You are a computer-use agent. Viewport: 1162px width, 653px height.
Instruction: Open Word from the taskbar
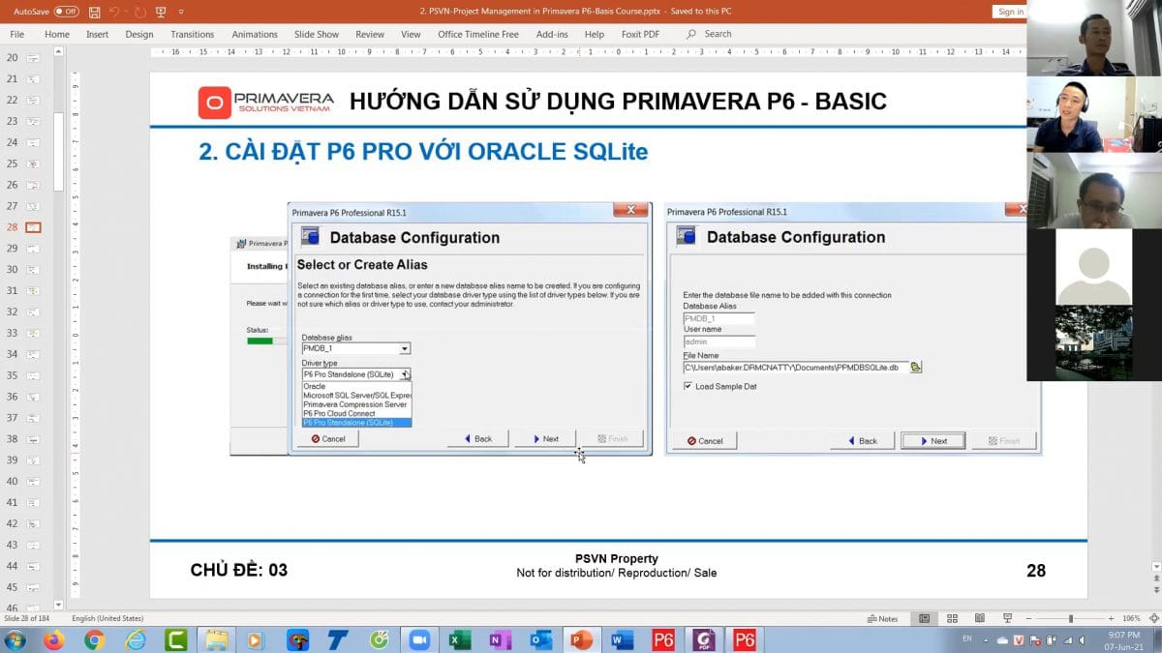click(623, 639)
